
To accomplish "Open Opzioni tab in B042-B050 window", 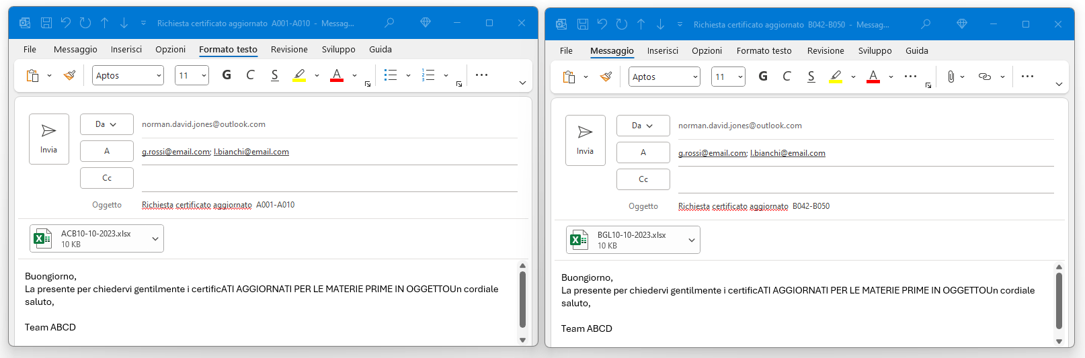I will pos(707,50).
